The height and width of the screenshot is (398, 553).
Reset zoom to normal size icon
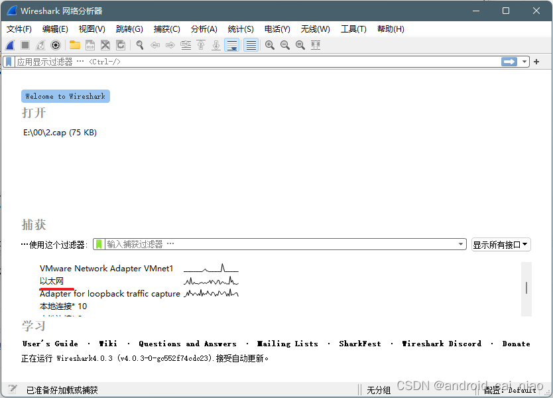coord(300,45)
